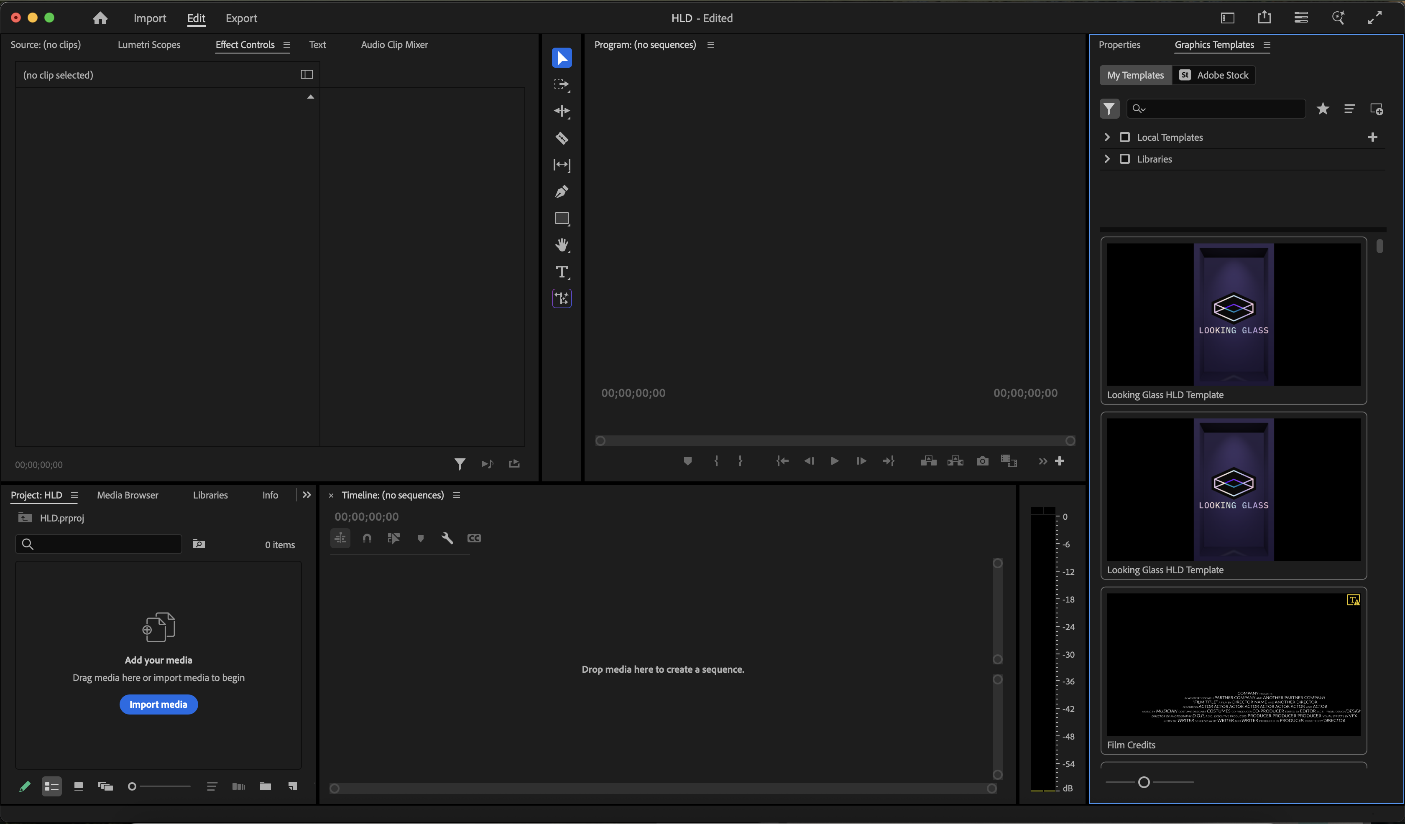Select the Pen tool

click(x=562, y=192)
